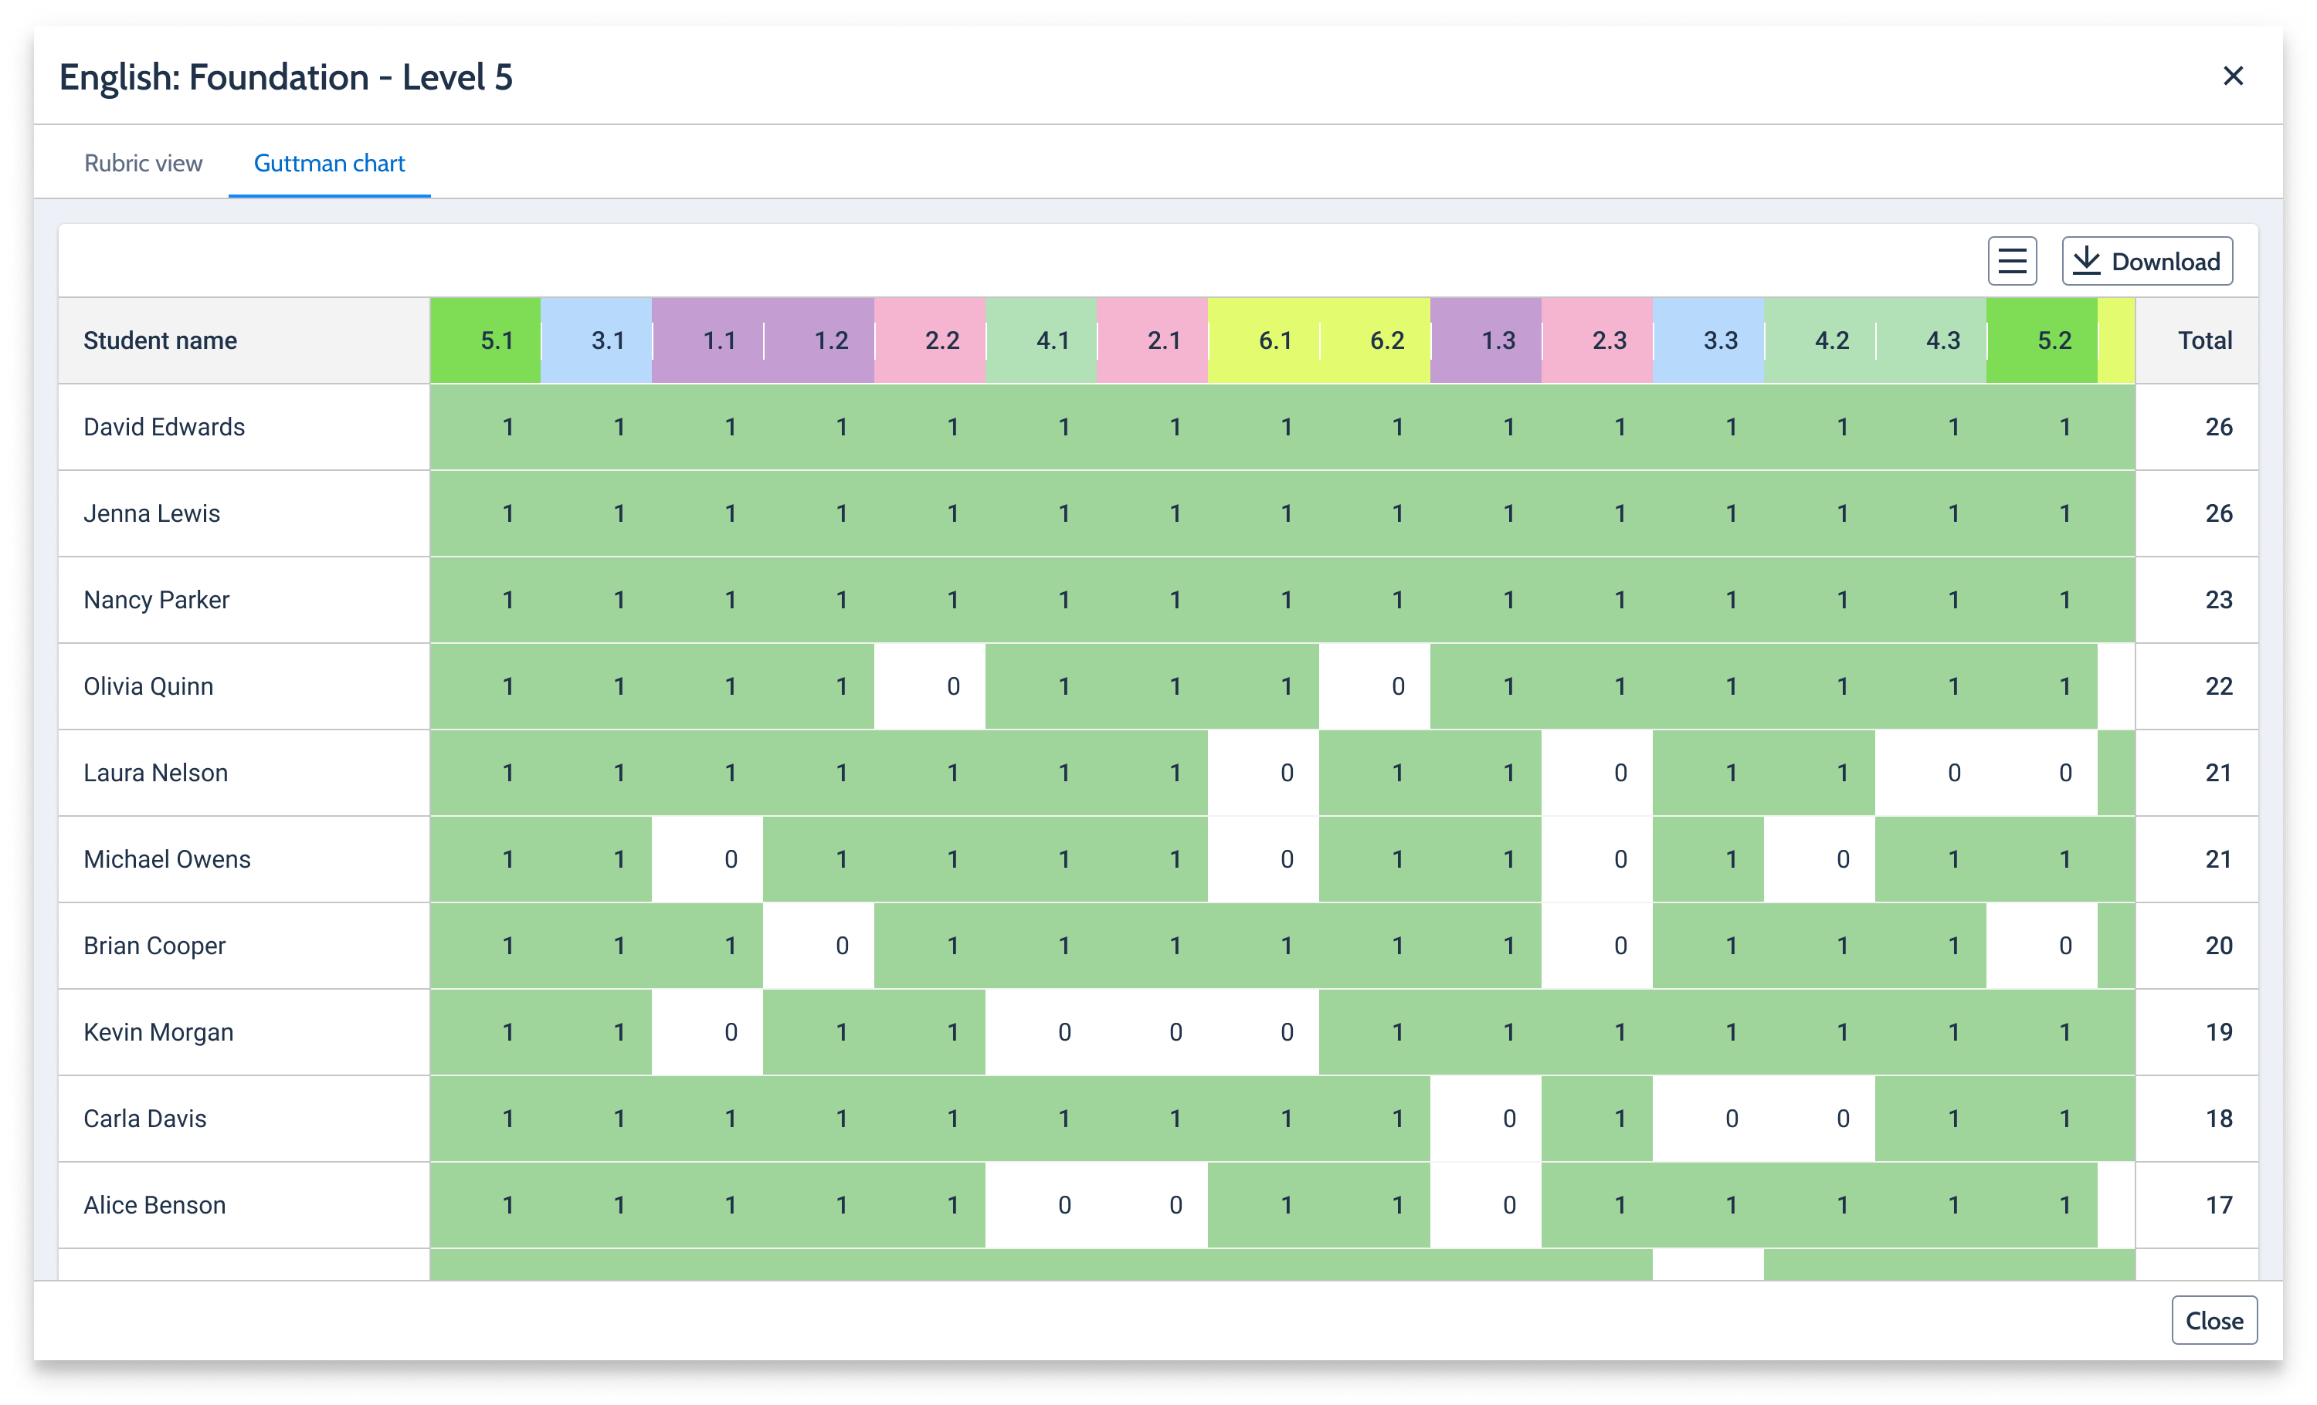
Task: Click the Nancy Parker row name
Action: pyautogui.click(x=156, y=600)
